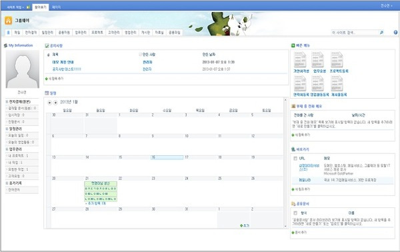Image resolution: width=400 pixels, height=252 pixels.
Task: Click the 공지사항 web part title icon
Action: pos(47,45)
